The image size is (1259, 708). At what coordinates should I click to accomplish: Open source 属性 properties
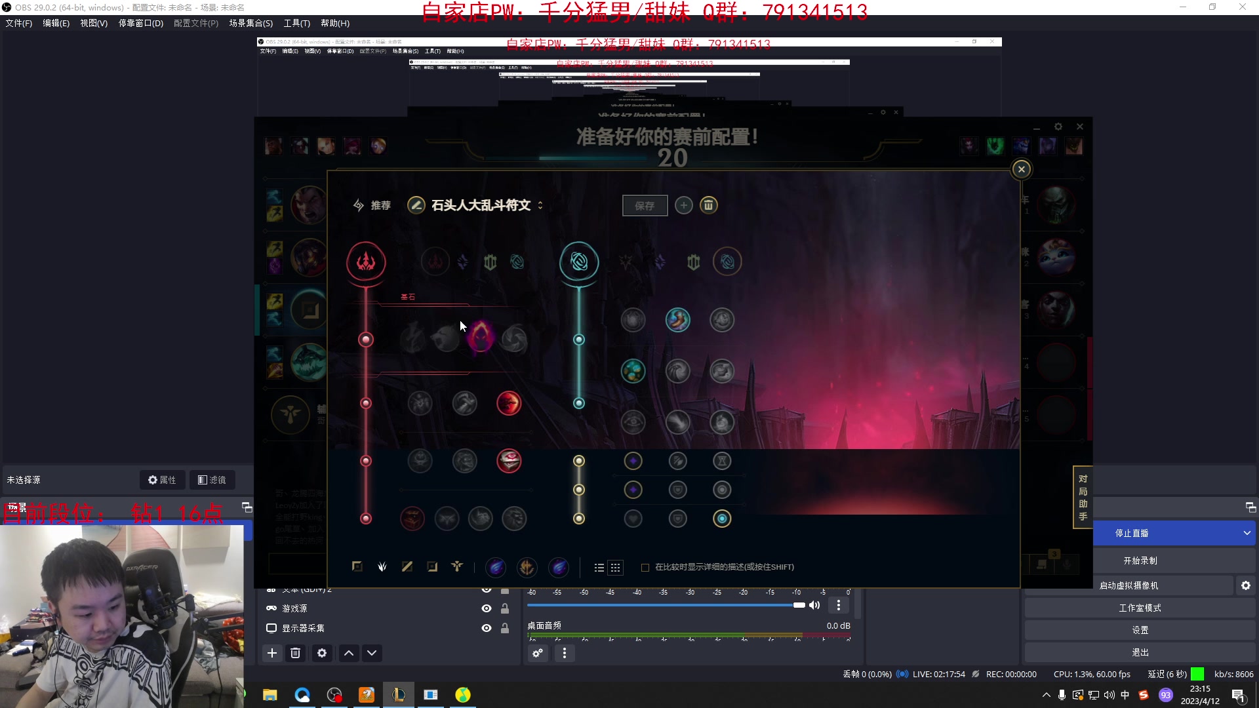(163, 480)
